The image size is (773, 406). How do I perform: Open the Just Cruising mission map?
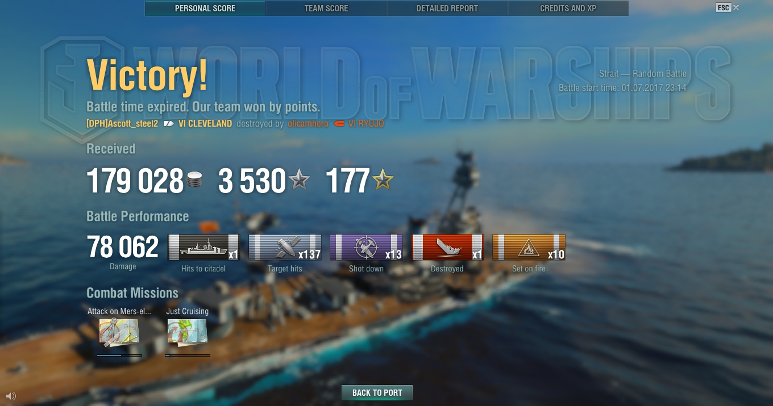187,332
